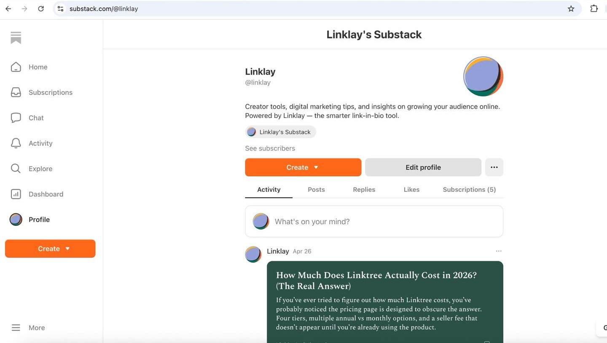The height and width of the screenshot is (343, 607).
Task: Click the Apr 26 post date
Action: pyautogui.click(x=302, y=251)
